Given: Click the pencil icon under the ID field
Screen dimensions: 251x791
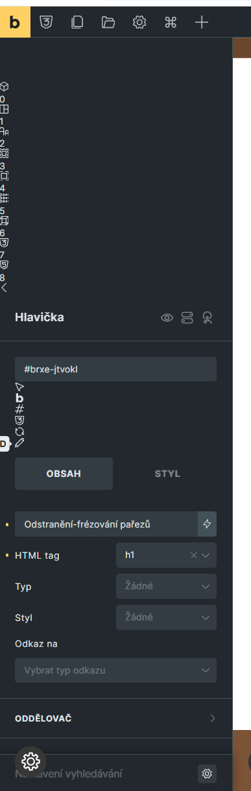Looking at the screenshot, I should point(19,443).
